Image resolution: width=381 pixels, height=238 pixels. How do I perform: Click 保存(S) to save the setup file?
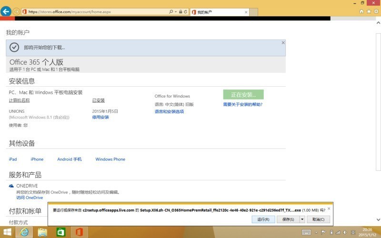pyautogui.click(x=288, y=219)
